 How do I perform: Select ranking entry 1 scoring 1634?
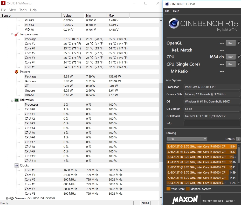click(x=202, y=146)
